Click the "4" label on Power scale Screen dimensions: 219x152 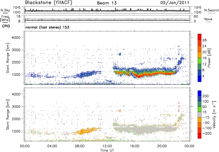click(203, 76)
